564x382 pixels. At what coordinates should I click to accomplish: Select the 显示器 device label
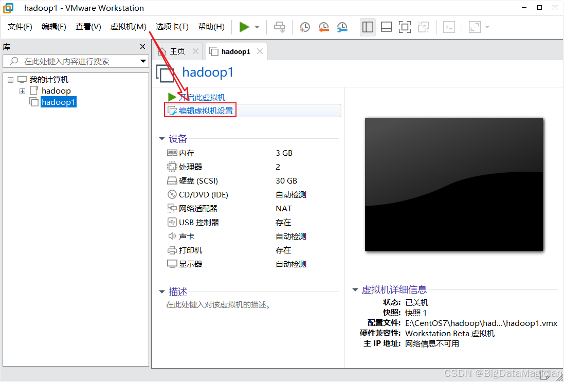coord(191,264)
